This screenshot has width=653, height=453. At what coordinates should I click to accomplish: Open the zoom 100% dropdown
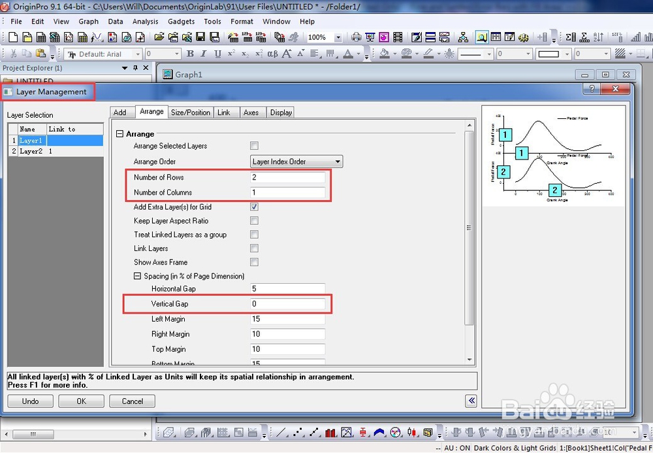click(338, 37)
